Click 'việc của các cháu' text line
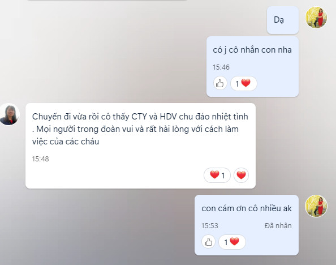 click(x=66, y=142)
